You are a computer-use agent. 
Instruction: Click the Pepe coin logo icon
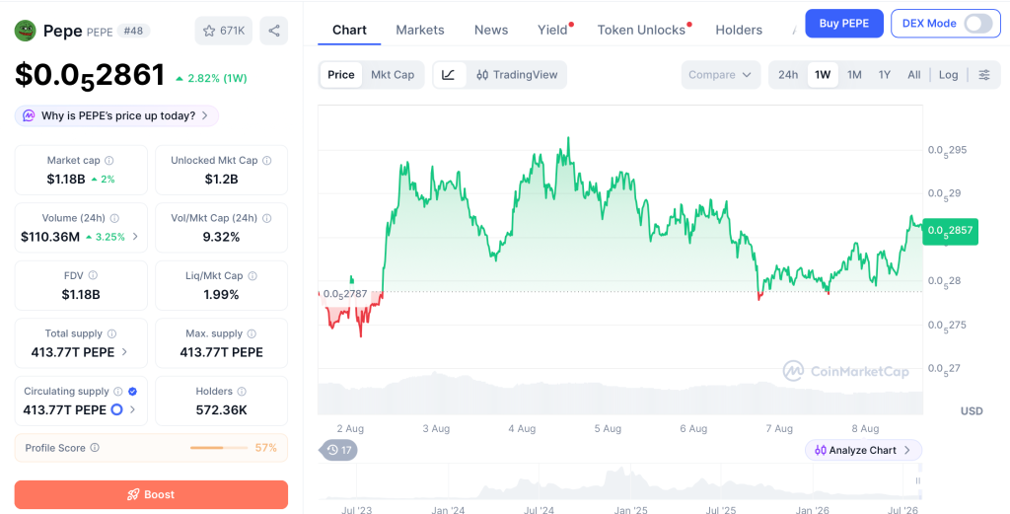pyautogui.click(x=25, y=31)
